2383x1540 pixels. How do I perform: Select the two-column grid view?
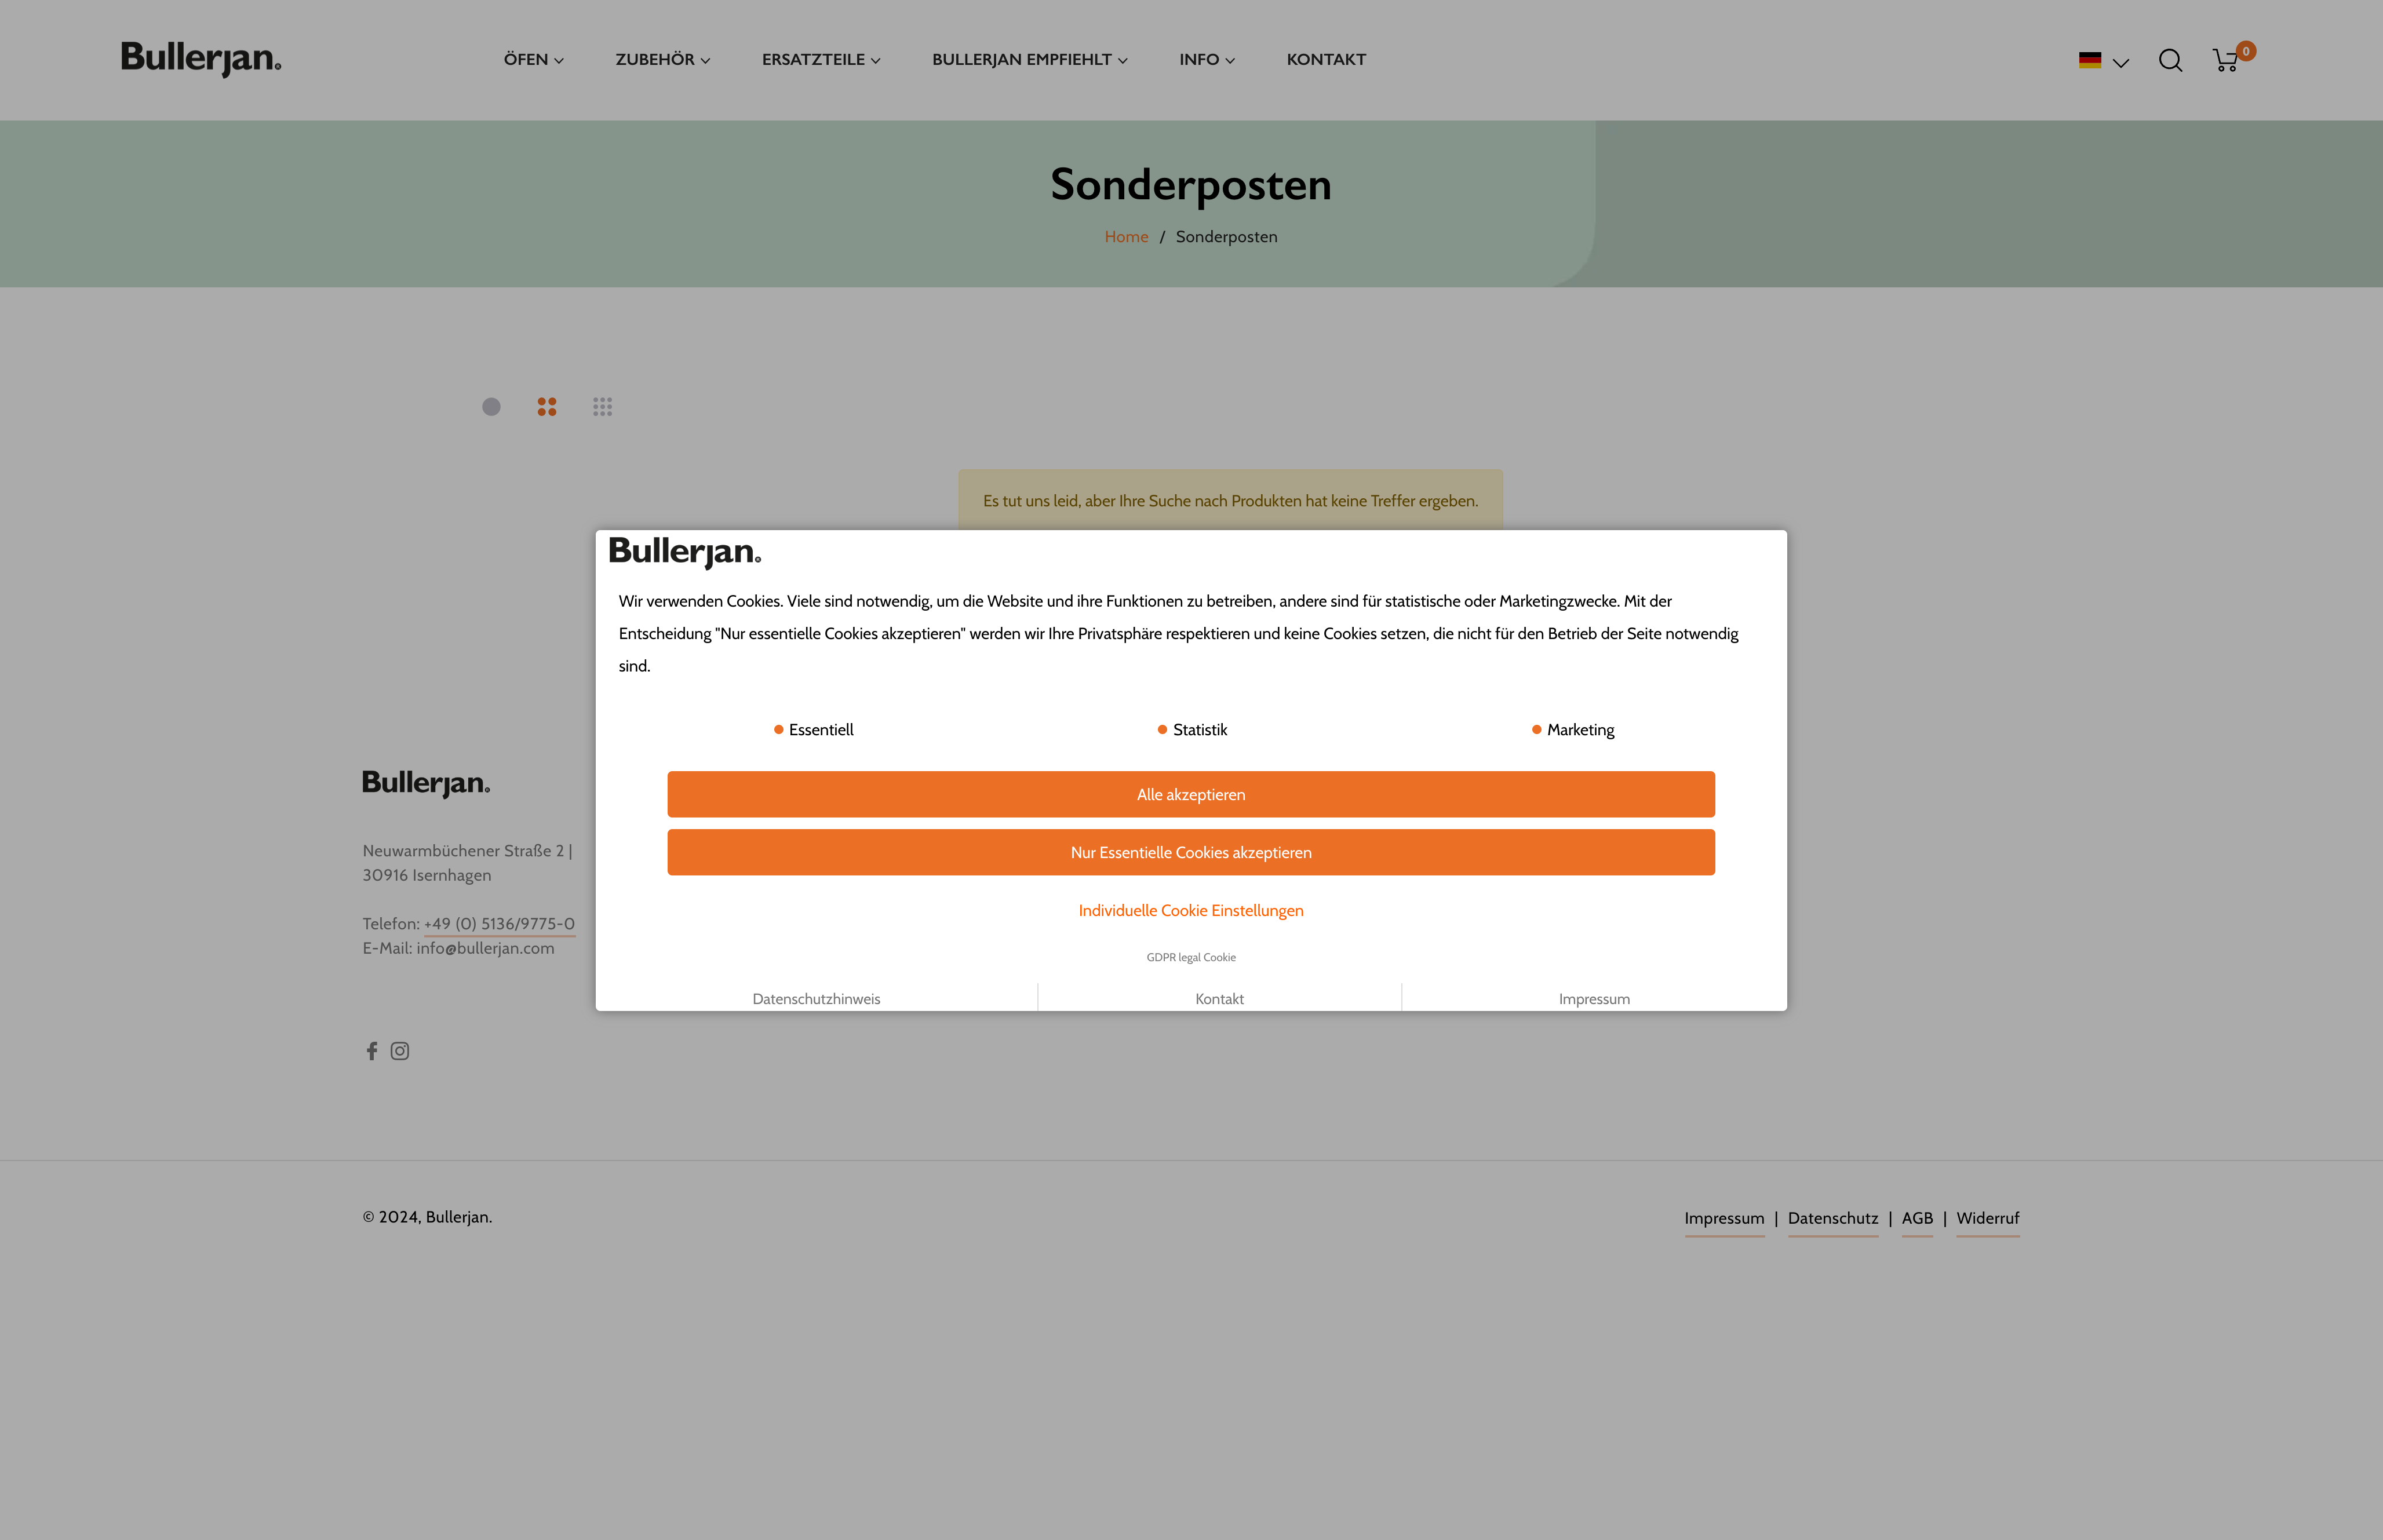[547, 406]
